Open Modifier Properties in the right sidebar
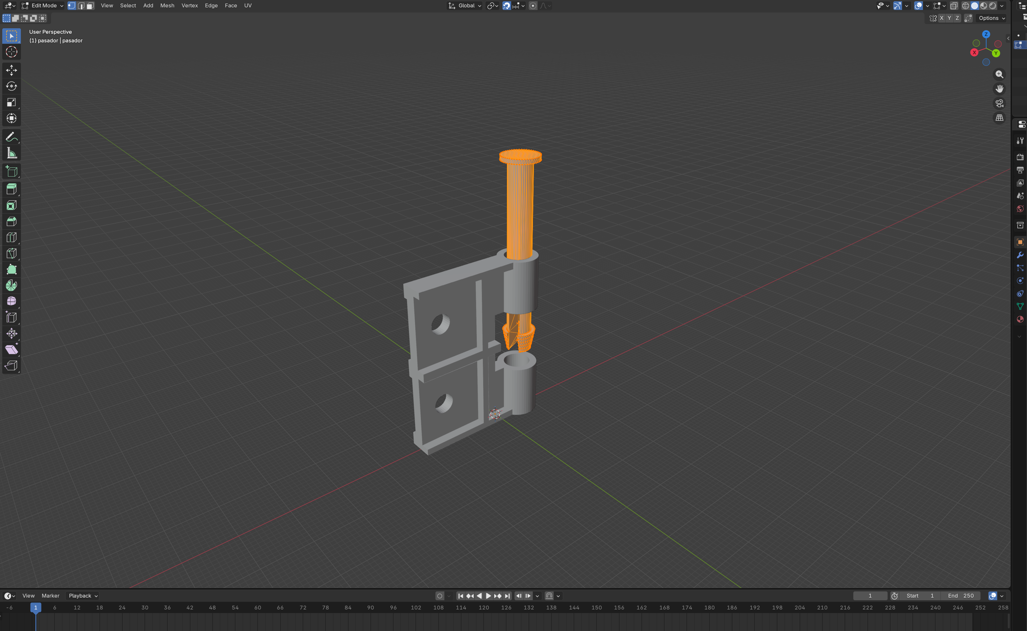1027x631 pixels. pos(1020,255)
